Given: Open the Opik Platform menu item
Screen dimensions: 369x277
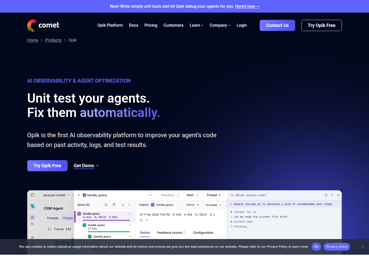Looking at the screenshot, I should pos(110,25).
